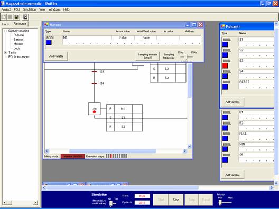Click the Pulsanti window title icon

223,27
